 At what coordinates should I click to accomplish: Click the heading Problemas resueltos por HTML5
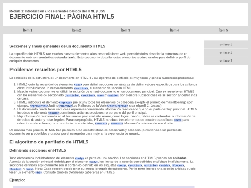pos(46,70)
